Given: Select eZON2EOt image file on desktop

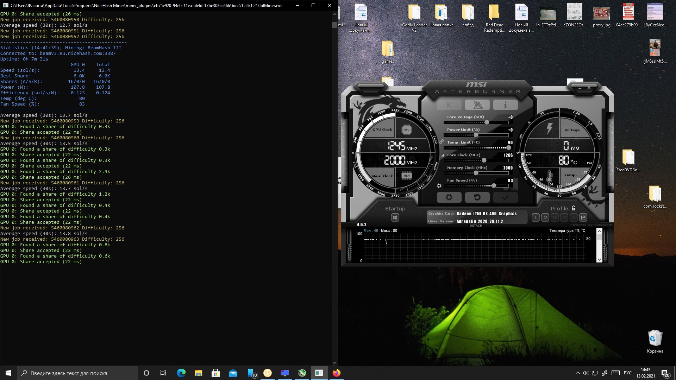Looking at the screenshot, I should click(575, 16).
